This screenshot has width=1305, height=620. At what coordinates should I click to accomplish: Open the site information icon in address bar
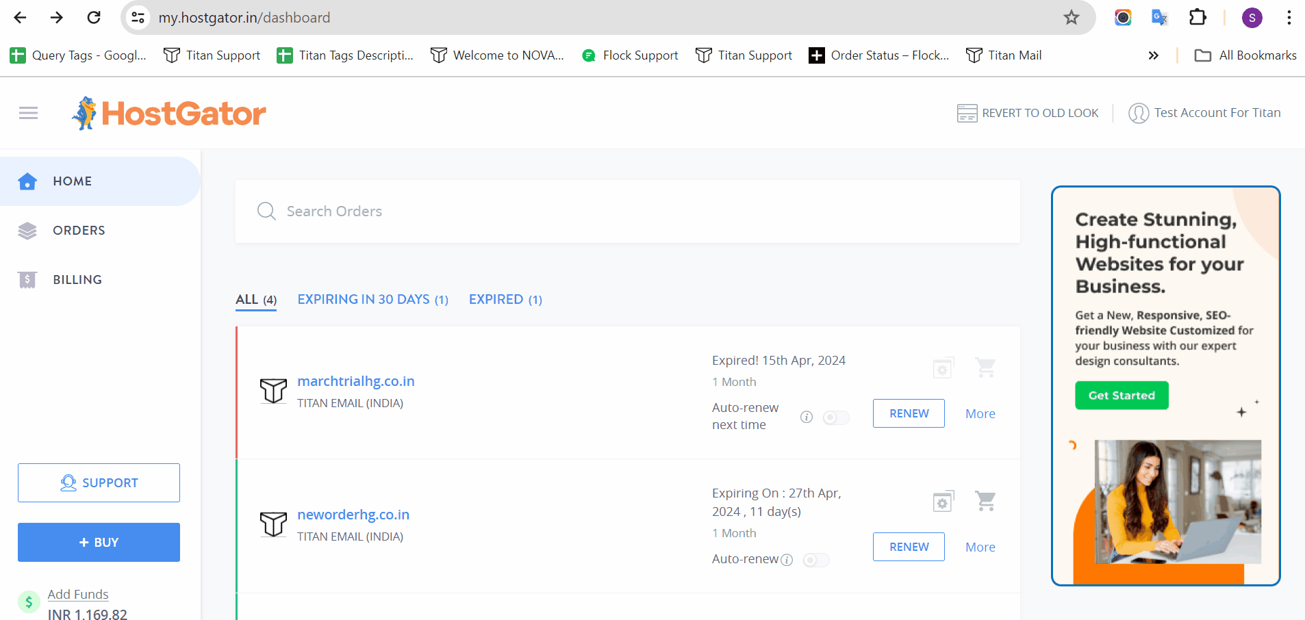click(x=138, y=17)
